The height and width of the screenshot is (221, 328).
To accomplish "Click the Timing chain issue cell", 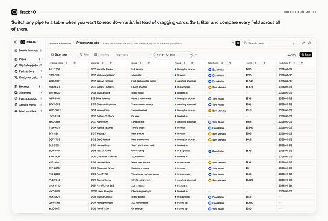I will tap(138, 127).
